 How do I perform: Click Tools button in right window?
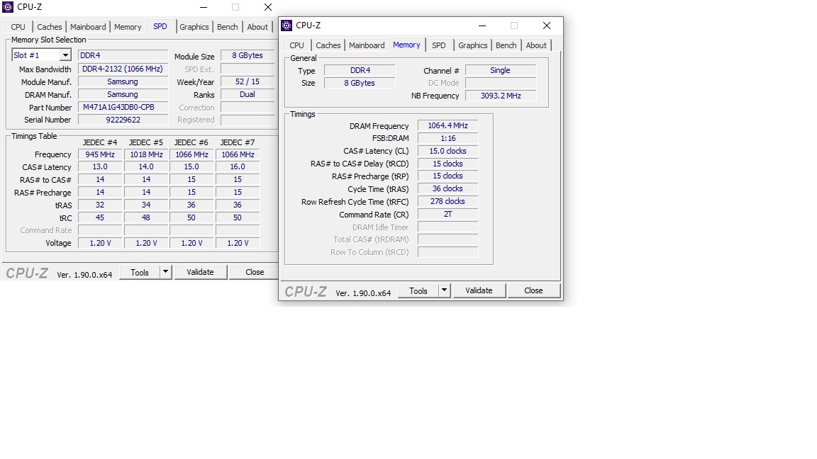[x=418, y=290]
